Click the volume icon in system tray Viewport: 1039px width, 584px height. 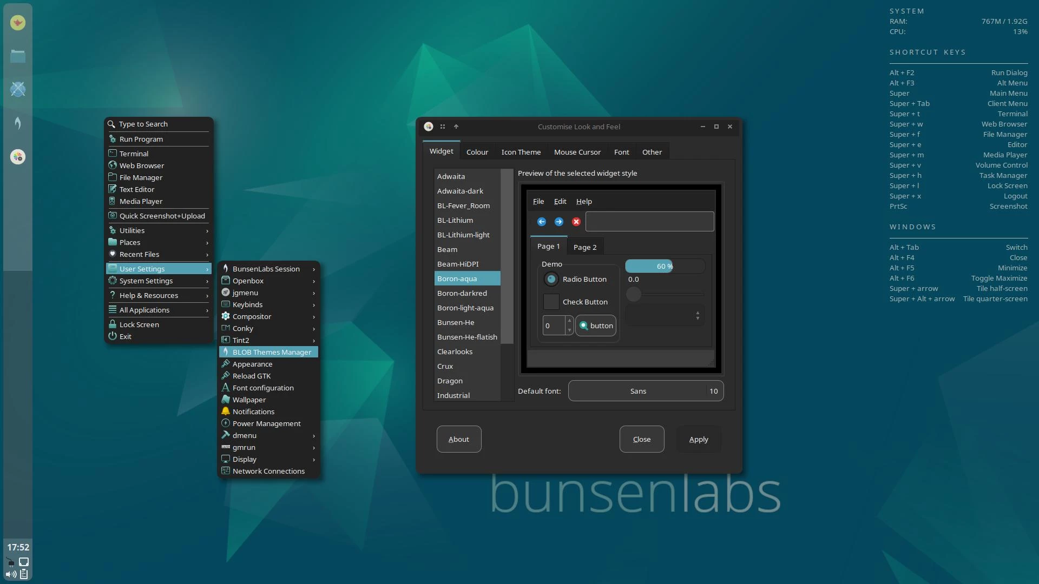pyautogui.click(x=11, y=574)
